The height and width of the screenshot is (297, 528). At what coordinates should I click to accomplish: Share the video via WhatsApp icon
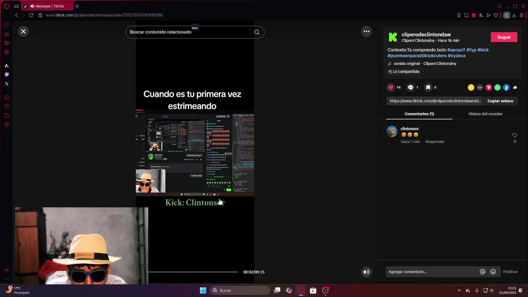[x=497, y=87]
